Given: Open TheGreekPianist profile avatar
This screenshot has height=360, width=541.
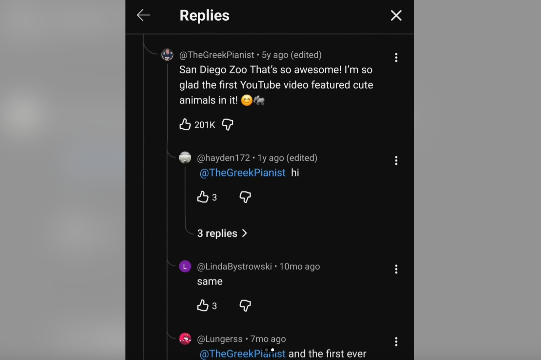Looking at the screenshot, I should click(167, 55).
